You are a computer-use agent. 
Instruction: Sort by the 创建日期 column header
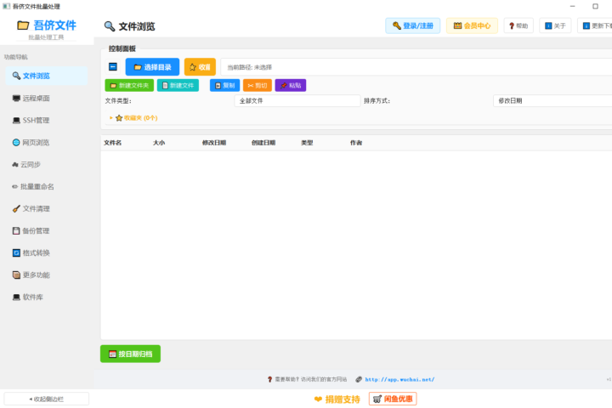pyautogui.click(x=263, y=143)
